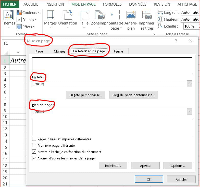Viewport: 200px width, 187px height.
Task: Open the Hauteur Automatique combo box
Action: (190, 19)
